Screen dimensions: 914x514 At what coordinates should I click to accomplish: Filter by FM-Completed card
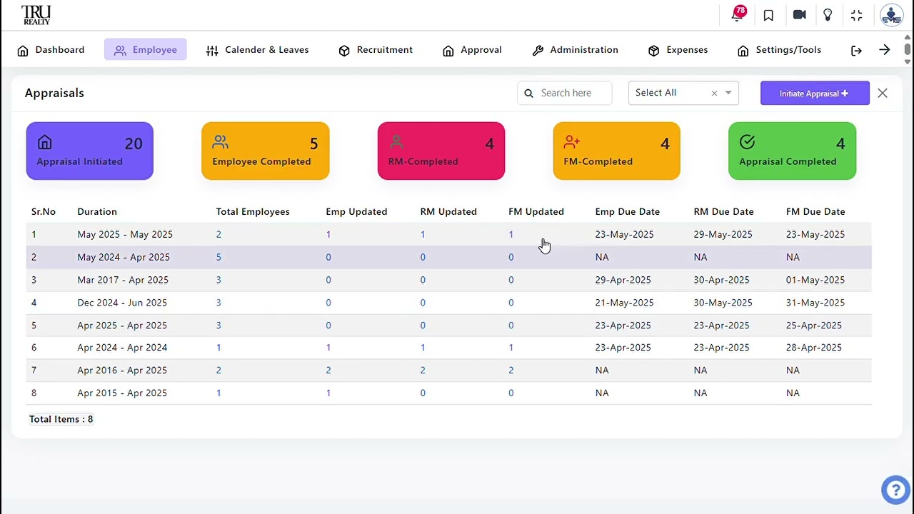click(617, 151)
